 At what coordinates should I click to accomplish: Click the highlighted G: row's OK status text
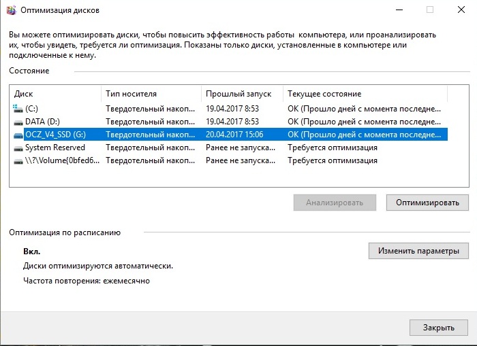tap(364, 135)
